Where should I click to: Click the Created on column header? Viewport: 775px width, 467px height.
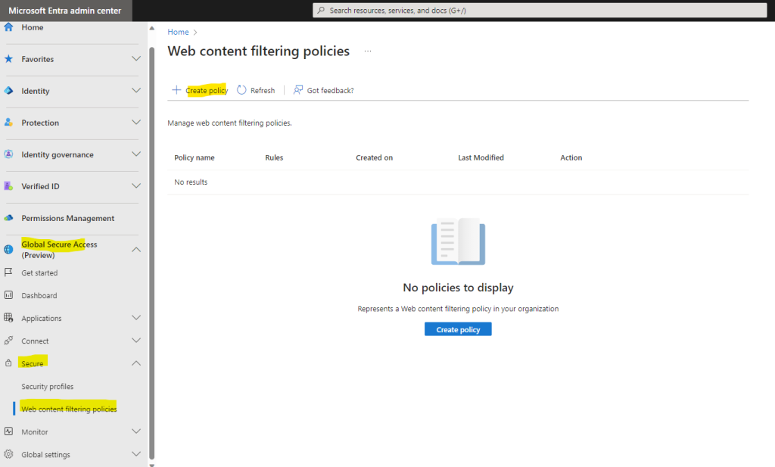(x=374, y=157)
